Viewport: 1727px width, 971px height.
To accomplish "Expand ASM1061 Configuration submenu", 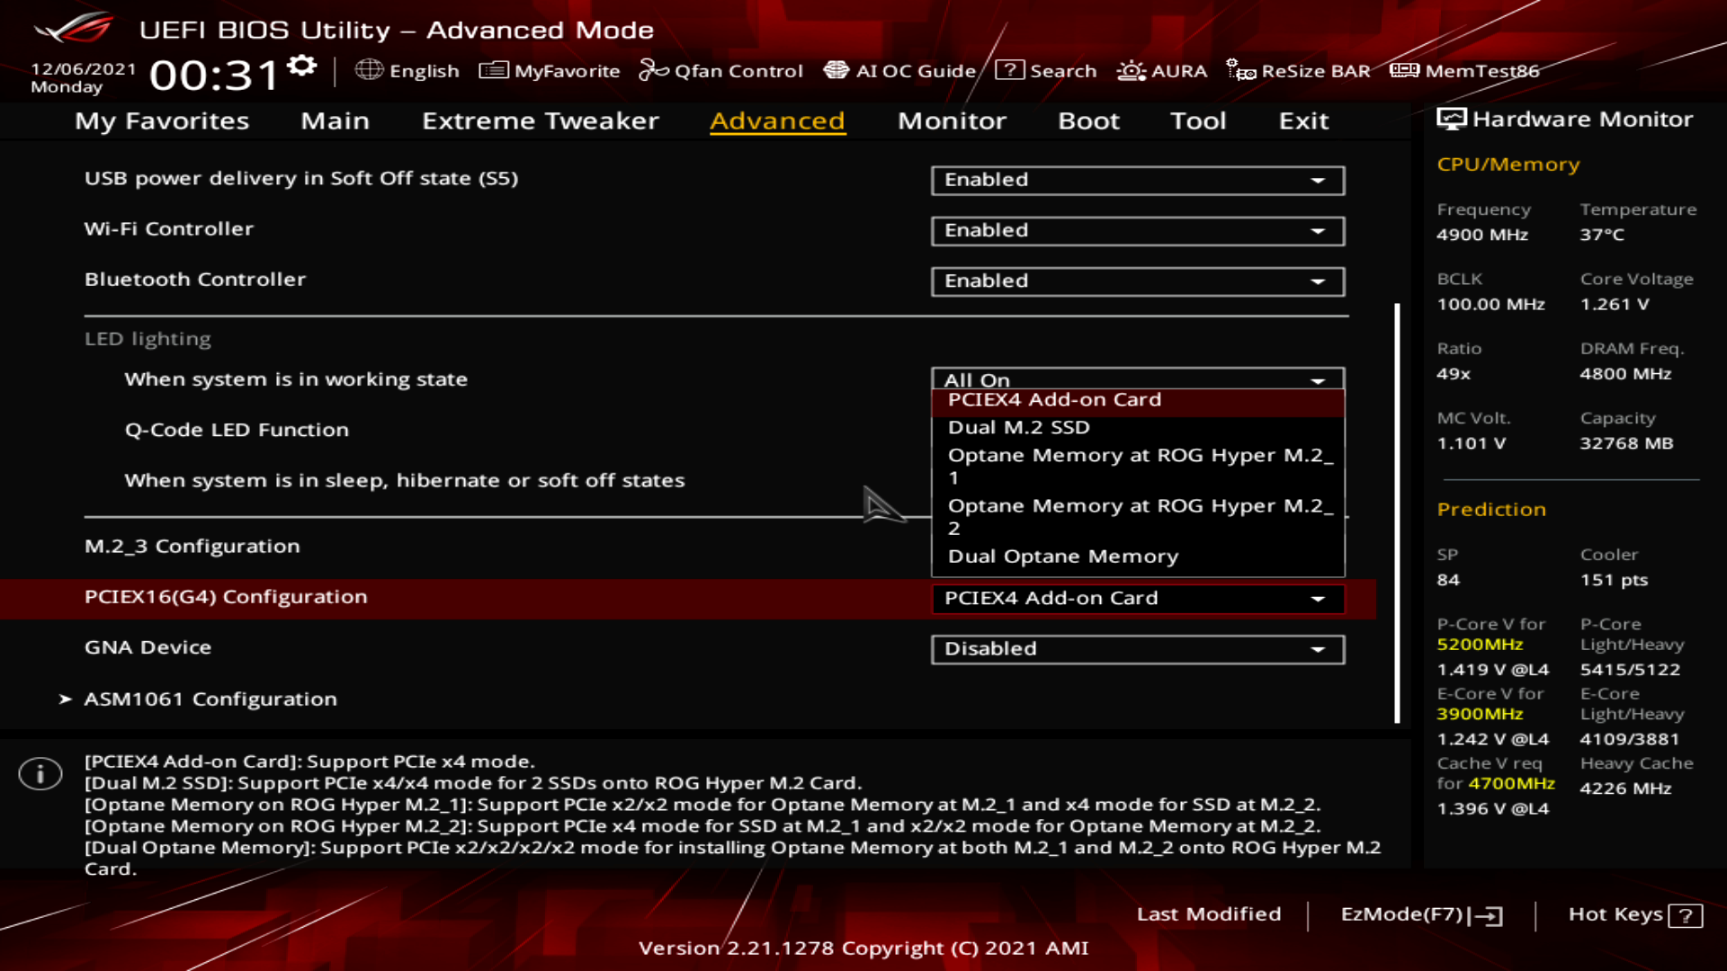I will click(x=210, y=699).
